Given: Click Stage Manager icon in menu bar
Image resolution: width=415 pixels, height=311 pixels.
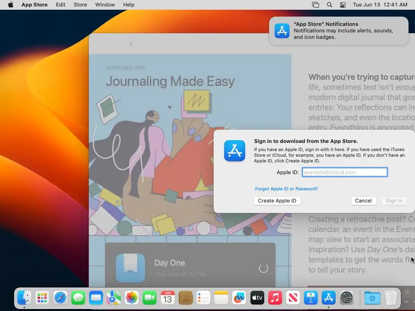Looking at the screenshot, I should coord(315,5).
